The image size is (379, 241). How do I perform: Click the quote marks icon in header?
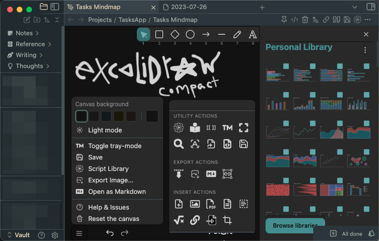point(337,20)
